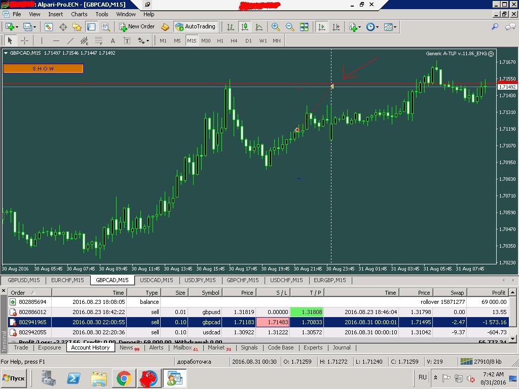Click the orange SHOW button
This screenshot has height=389, width=519.
[43, 68]
